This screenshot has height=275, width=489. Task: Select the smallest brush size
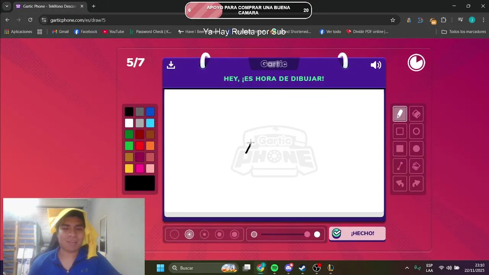(174, 235)
